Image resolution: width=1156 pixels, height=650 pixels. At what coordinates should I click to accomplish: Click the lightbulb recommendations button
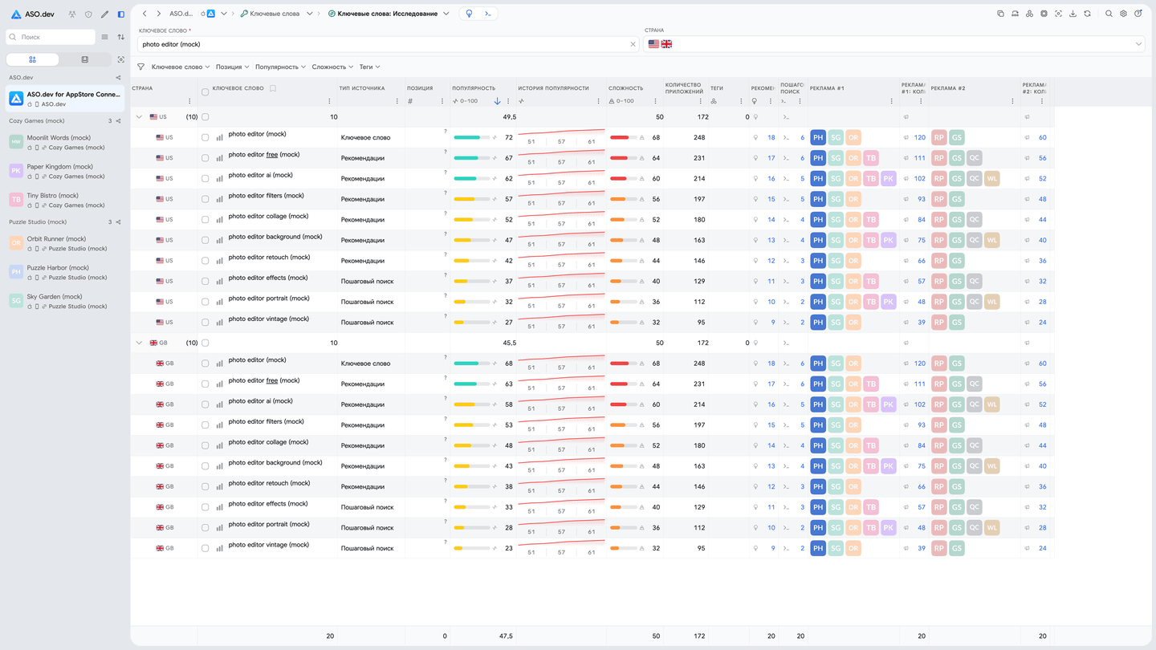470,14
